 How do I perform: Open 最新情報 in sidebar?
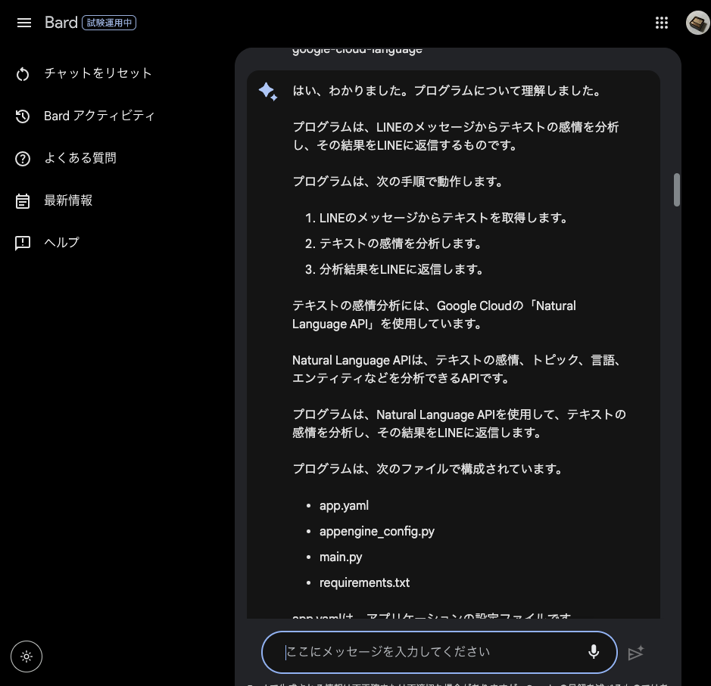[x=68, y=200]
